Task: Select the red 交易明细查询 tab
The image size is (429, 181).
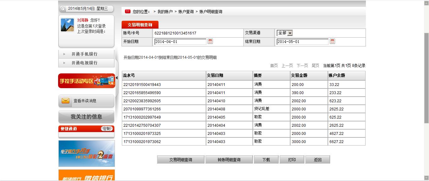Action: 140,25
